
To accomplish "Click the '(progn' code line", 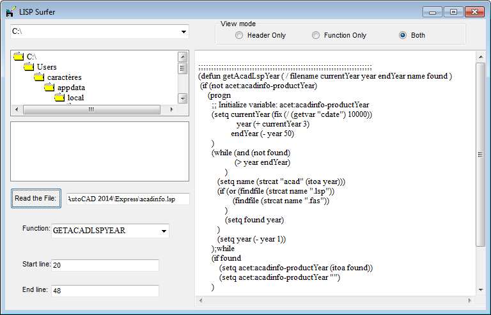I will click(219, 95).
